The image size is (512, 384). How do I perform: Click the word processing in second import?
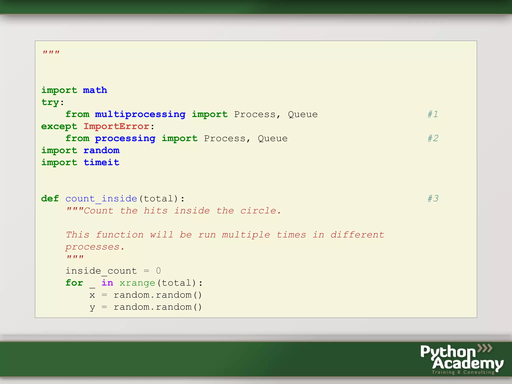coord(125,138)
